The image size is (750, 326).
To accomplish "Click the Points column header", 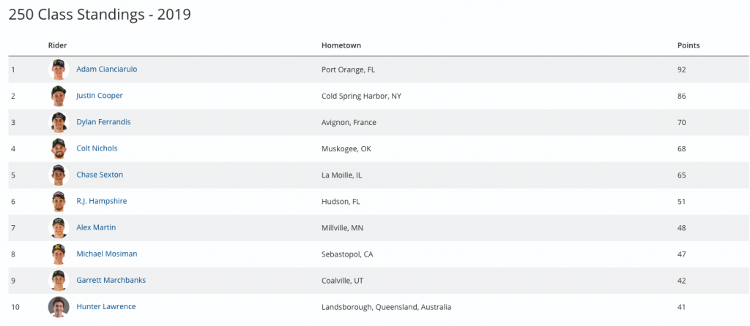I will pyautogui.click(x=688, y=45).
